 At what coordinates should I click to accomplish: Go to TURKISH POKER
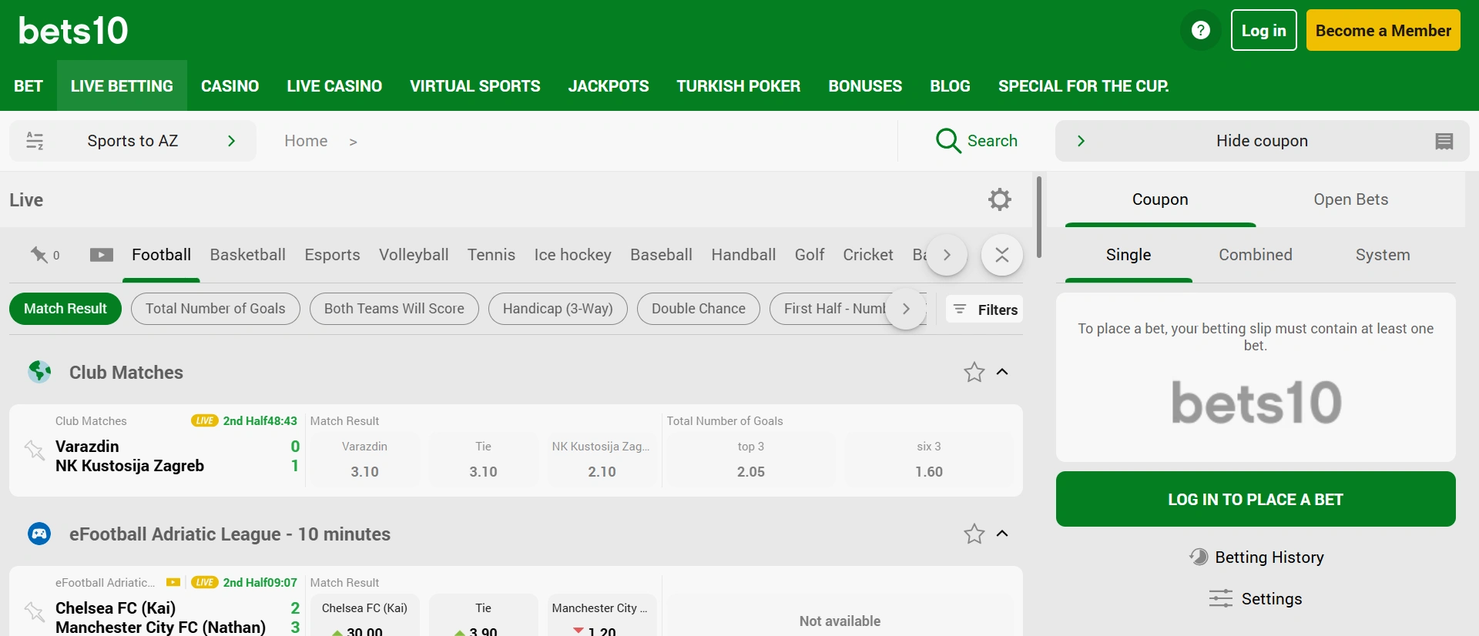739,85
